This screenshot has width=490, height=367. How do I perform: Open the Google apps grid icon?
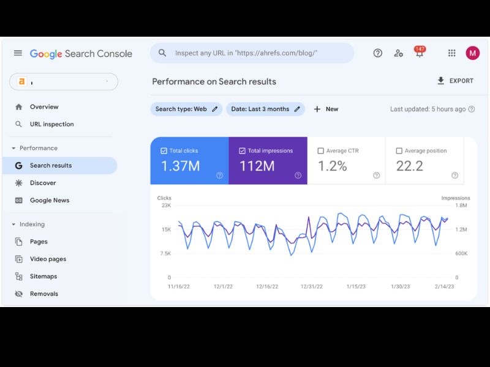(x=451, y=53)
